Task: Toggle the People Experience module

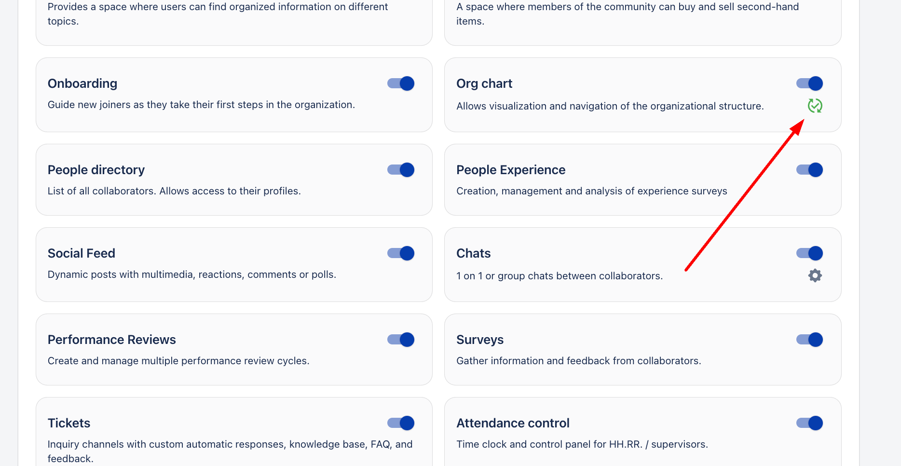Action: coord(809,170)
